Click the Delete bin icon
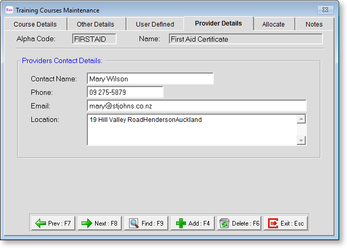The width and height of the screenshot is (347, 248). point(225,224)
